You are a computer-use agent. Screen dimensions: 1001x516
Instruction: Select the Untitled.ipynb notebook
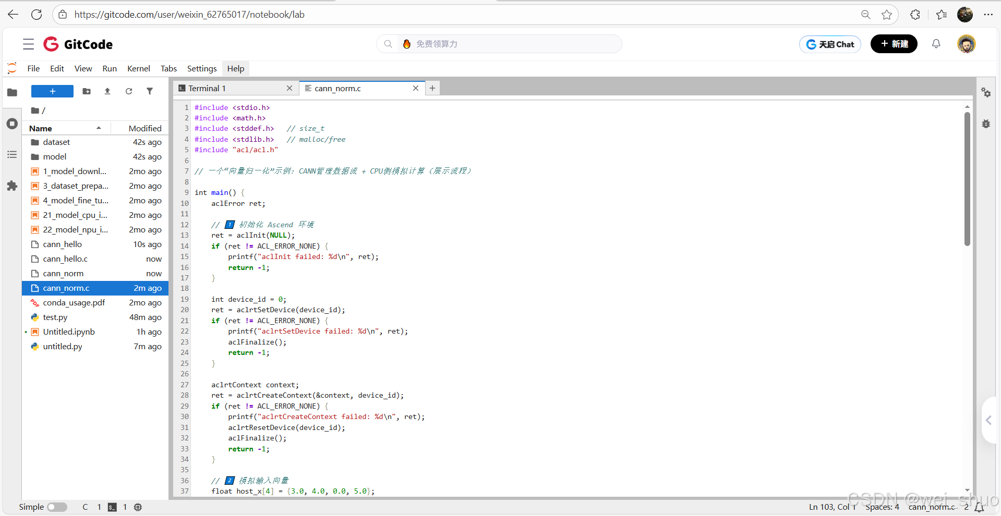point(95,332)
